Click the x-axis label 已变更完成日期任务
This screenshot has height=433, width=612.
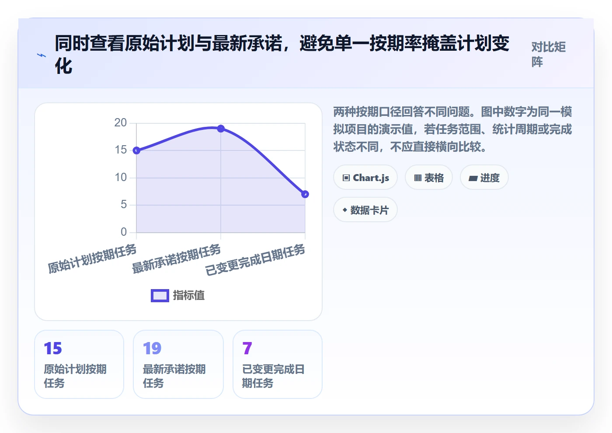[255, 260]
